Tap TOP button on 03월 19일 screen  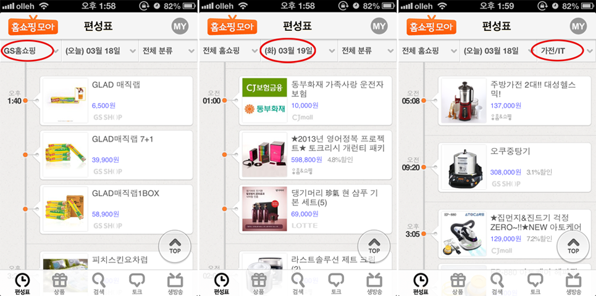tap(374, 247)
